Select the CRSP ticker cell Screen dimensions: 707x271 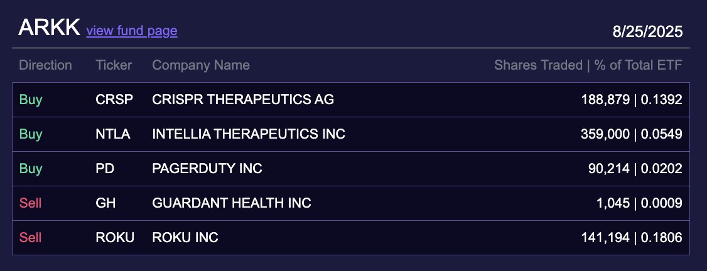pyautogui.click(x=114, y=100)
